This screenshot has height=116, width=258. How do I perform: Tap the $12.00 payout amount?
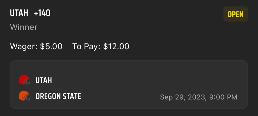pyautogui.click(x=116, y=46)
